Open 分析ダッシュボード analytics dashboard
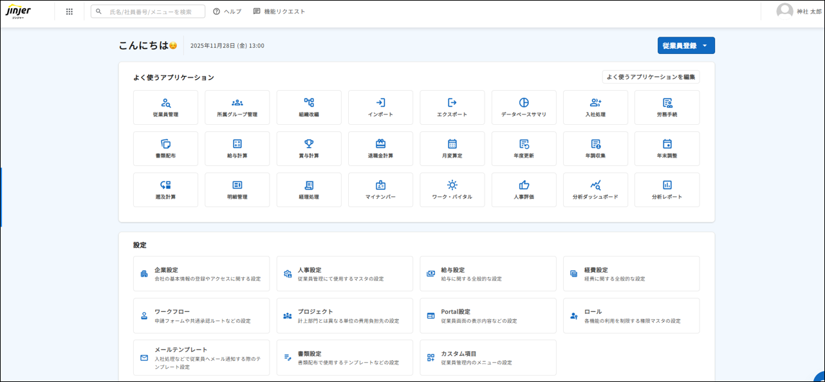This screenshot has height=382, width=825. 595,190
